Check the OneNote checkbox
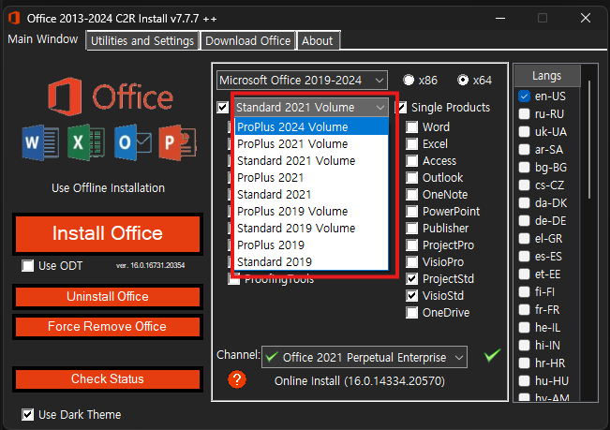This screenshot has width=610, height=430. pyautogui.click(x=411, y=195)
